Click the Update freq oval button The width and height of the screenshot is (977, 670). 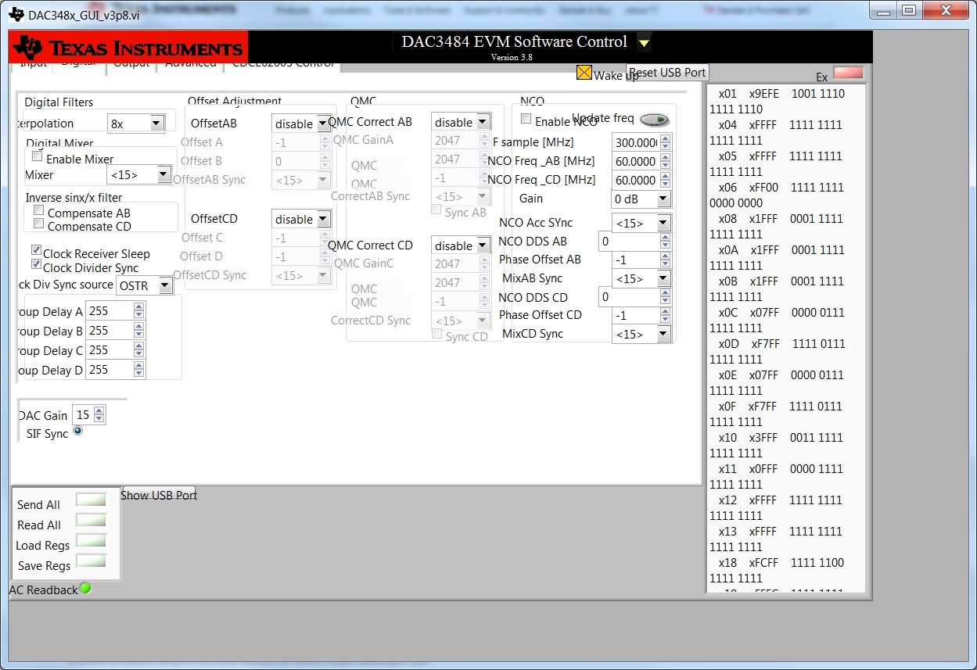coord(654,120)
